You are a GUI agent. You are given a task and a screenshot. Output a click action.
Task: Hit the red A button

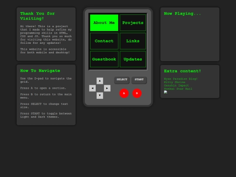[x=124, y=94]
